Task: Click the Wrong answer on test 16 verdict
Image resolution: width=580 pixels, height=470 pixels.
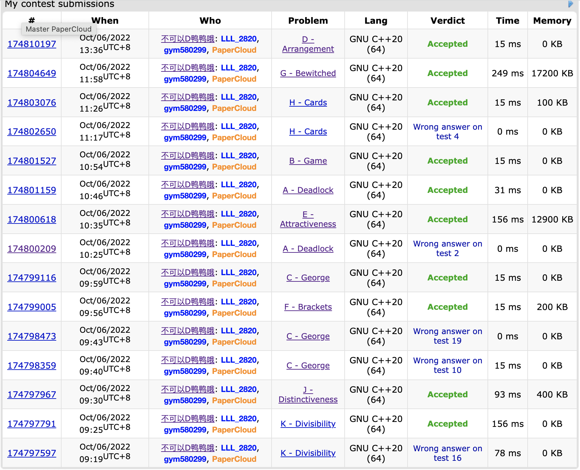Action: (x=447, y=453)
